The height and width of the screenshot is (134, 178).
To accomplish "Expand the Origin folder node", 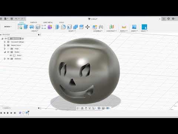I will (5, 49).
